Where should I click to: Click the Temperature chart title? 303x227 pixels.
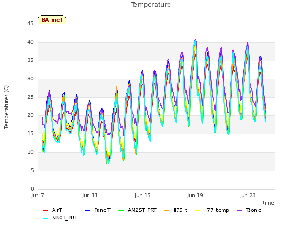pos(151,5)
